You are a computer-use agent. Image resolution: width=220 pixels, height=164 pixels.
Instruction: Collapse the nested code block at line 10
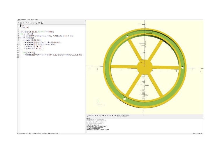click(19, 44)
